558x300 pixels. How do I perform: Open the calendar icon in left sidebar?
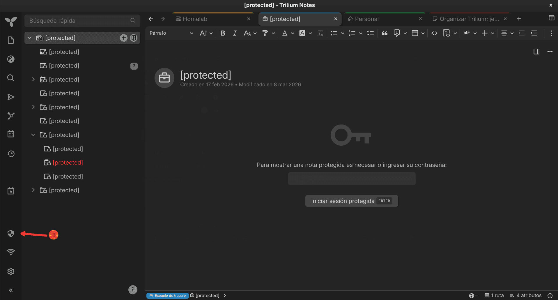[x=11, y=134]
